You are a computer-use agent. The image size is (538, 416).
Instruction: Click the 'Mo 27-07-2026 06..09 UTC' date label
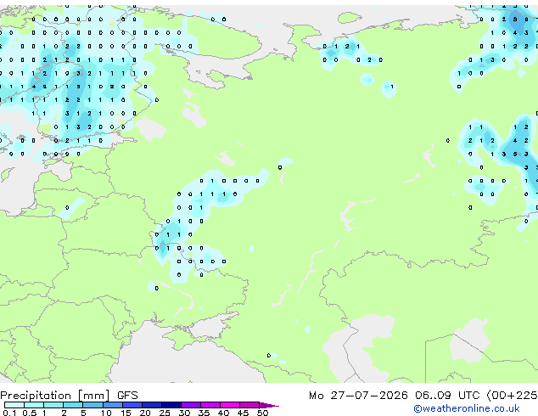(395, 396)
